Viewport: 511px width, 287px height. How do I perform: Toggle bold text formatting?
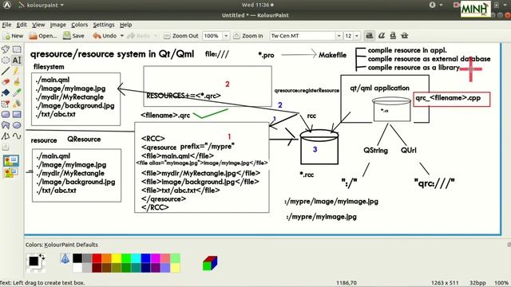click(369, 35)
